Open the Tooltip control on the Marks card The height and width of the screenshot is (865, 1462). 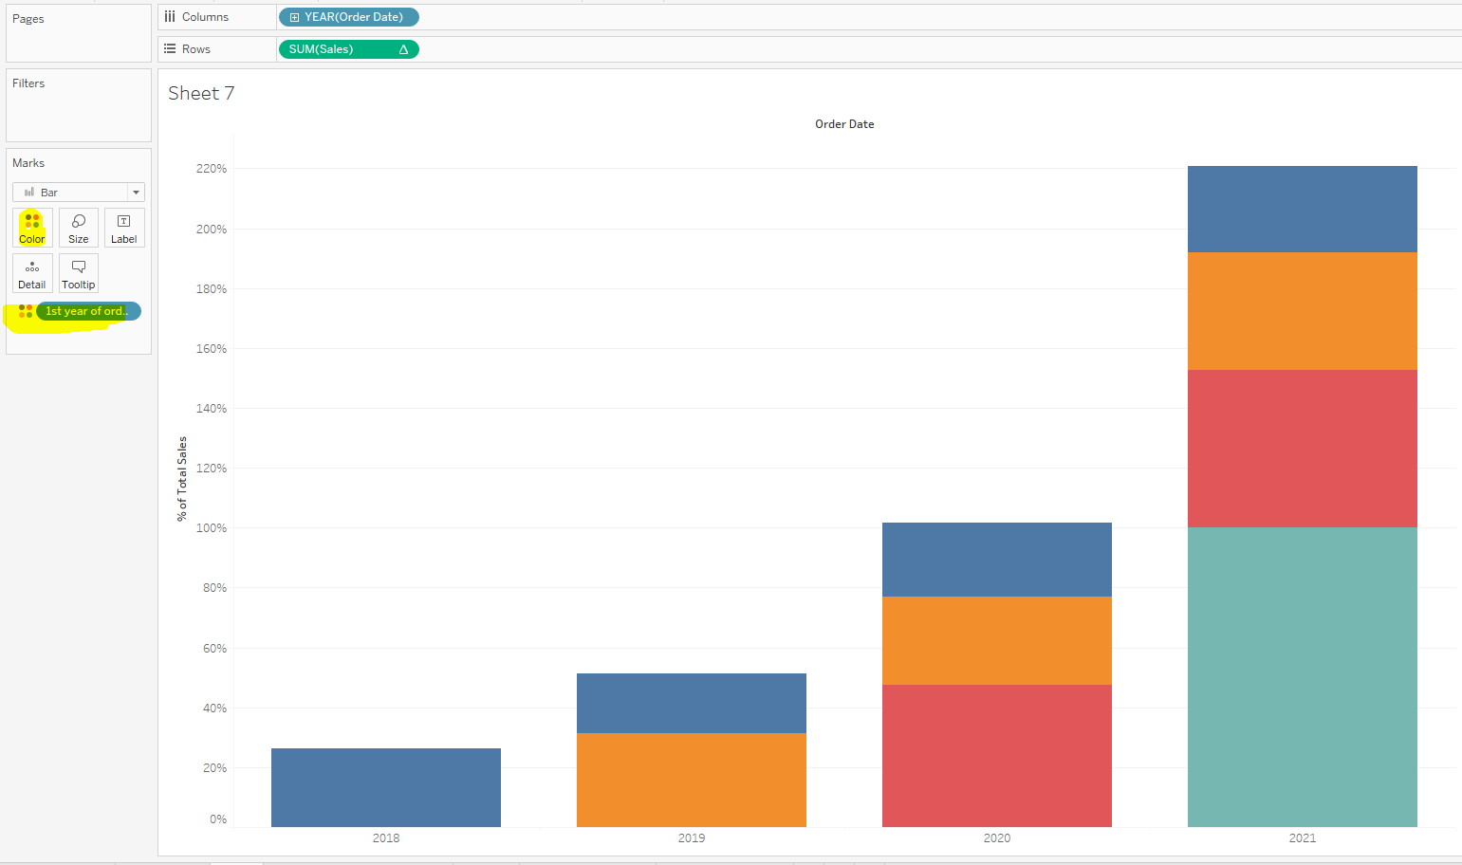pyautogui.click(x=79, y=273)
